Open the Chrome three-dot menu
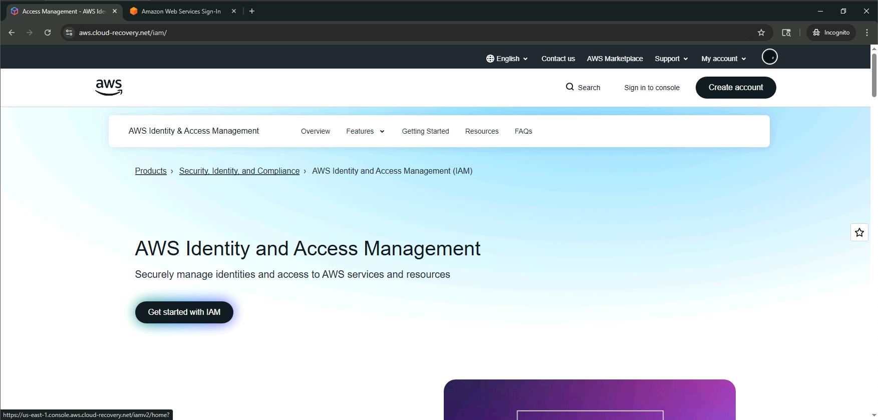The image size is (878, 420). 867,33
